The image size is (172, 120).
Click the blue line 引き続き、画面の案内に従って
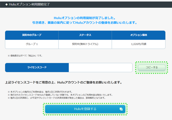85,22
